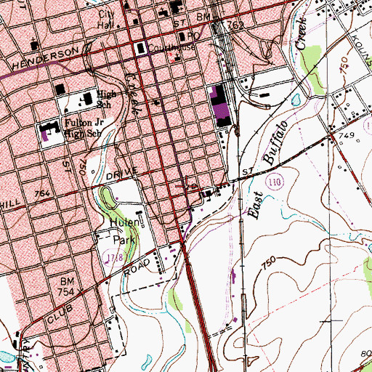372x372 pixels.
Task: Select the Buffalo creek name label
Action: coord(276,142)
